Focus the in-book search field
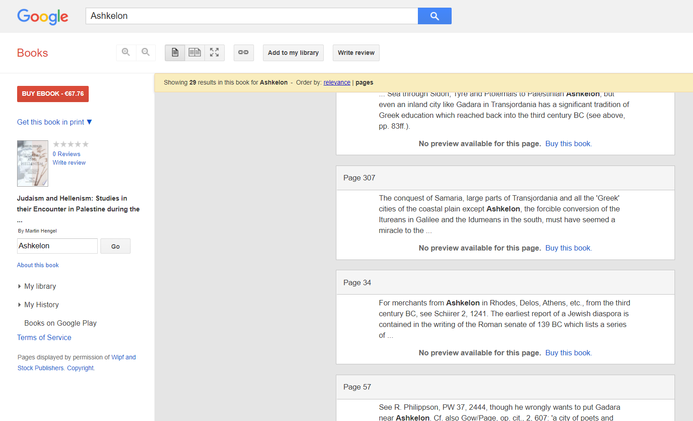The width and height of the screenshot is (693, 421). [x=57, y=246]
